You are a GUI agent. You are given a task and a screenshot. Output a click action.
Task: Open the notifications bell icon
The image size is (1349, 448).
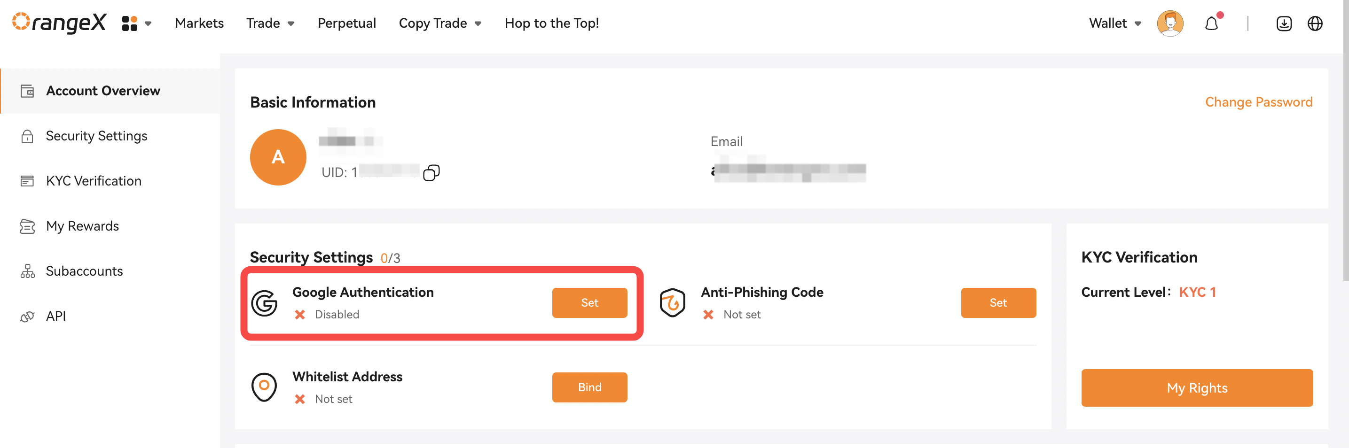tap(1211, 23)
